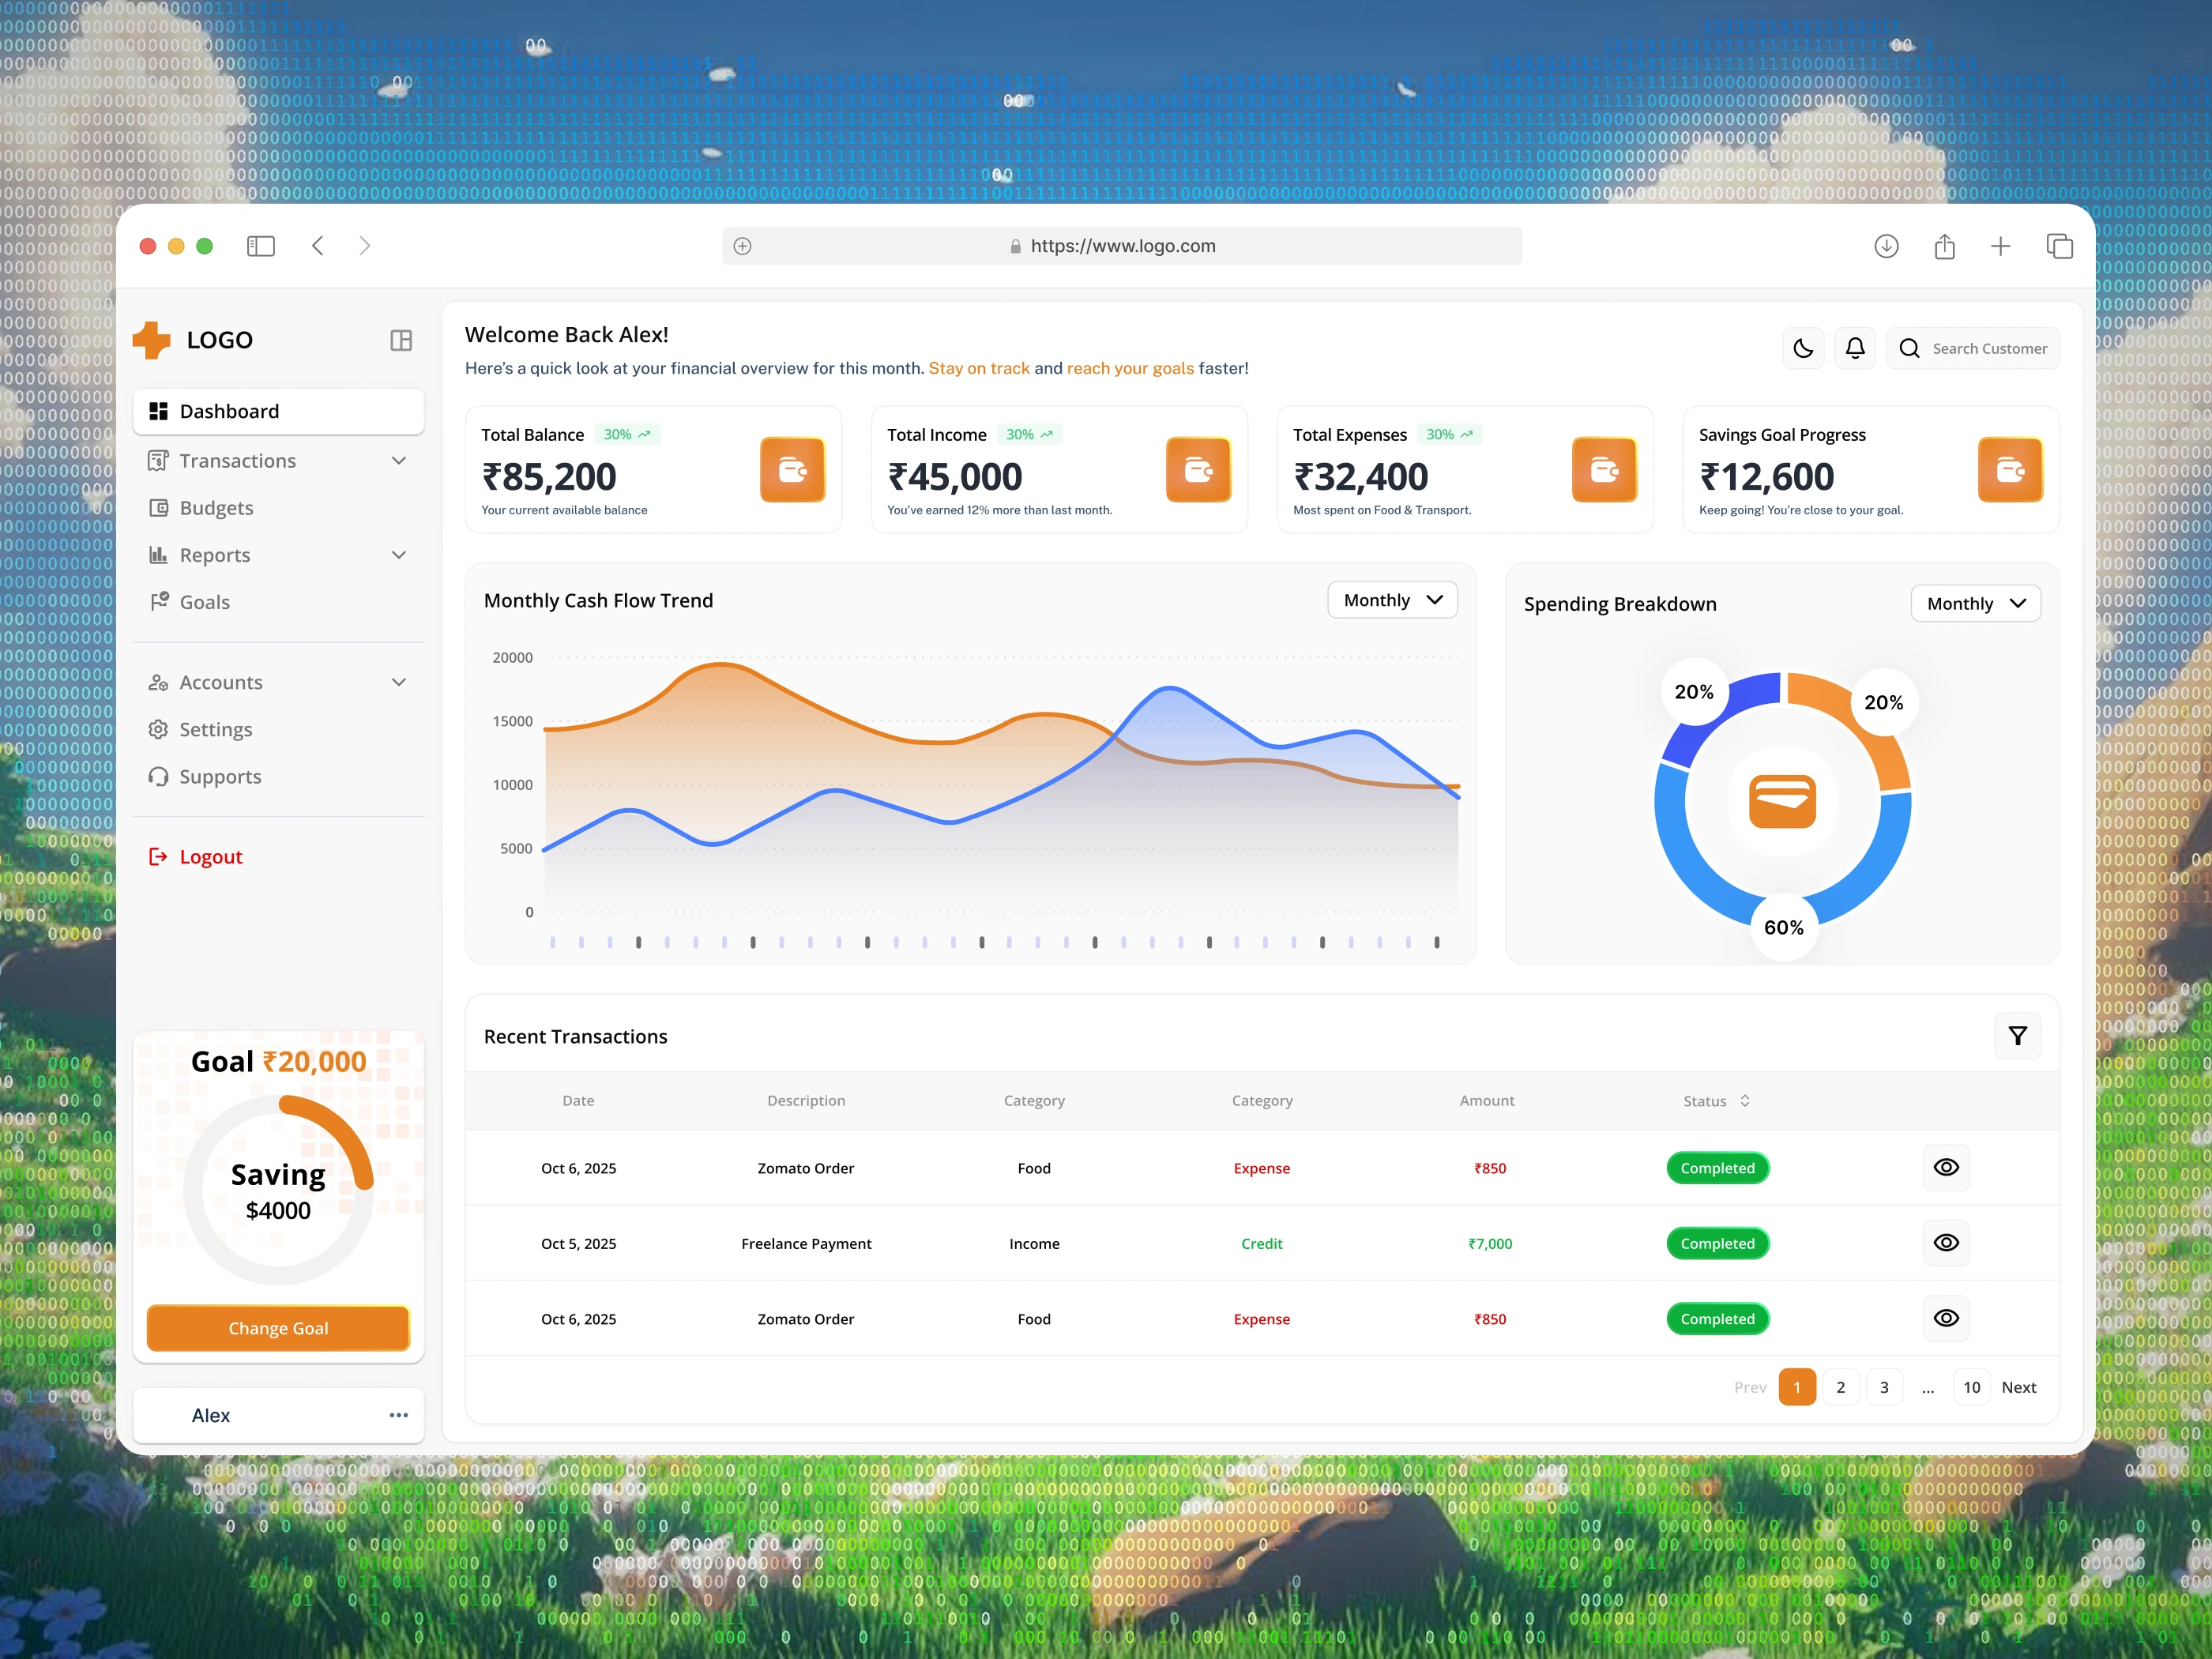2212x1659 pixels.
Task: Open browser downloads icon
Action: pyautogui.click(x=1886, y=246)
